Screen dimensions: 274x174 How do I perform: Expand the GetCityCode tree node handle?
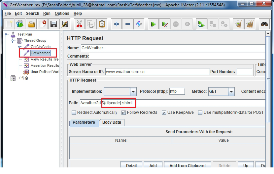pyautogui.click(x=19, y=47)
